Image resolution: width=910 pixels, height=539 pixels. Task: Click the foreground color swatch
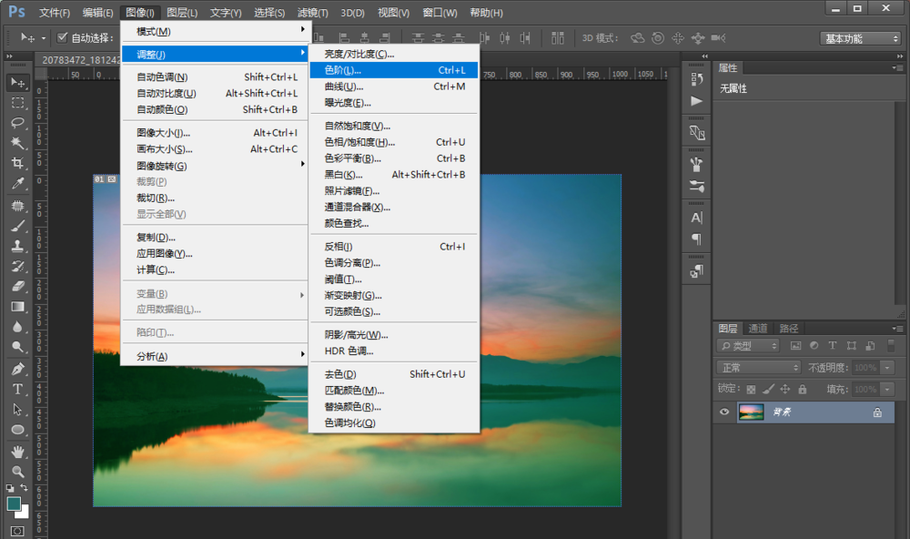(14, 503)
